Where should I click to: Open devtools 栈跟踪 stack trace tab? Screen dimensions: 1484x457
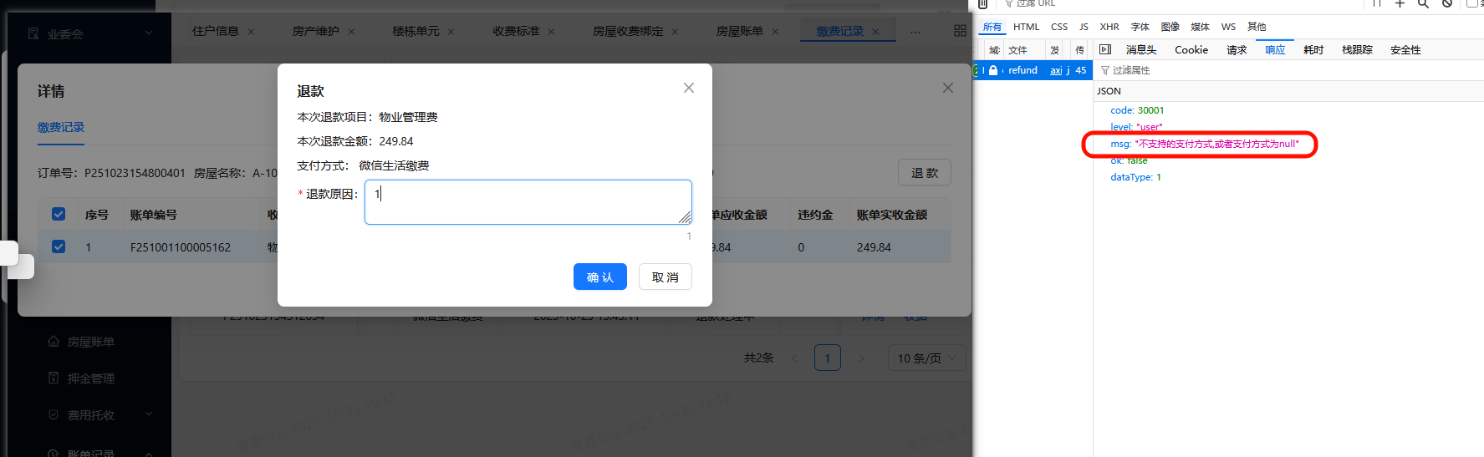pyautogui.click(x=1357, y=50)
